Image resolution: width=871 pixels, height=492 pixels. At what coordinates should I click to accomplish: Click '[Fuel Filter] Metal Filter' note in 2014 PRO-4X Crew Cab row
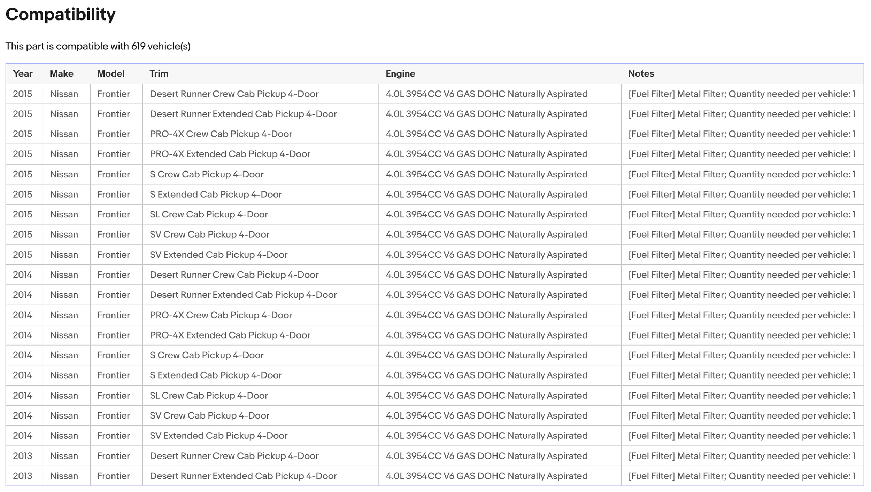point(742,315)
